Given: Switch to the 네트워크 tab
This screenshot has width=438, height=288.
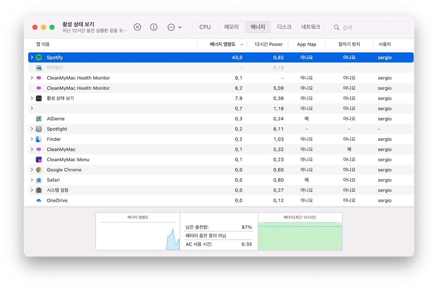Looking at the screenshot, I should click(310, 27).
